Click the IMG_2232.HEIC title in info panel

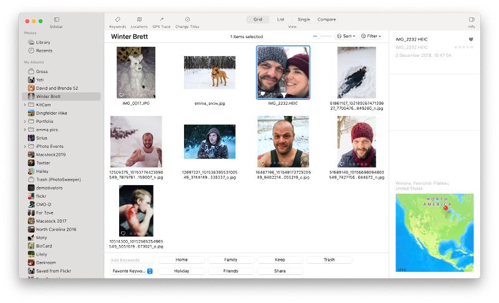pos(411,39)
